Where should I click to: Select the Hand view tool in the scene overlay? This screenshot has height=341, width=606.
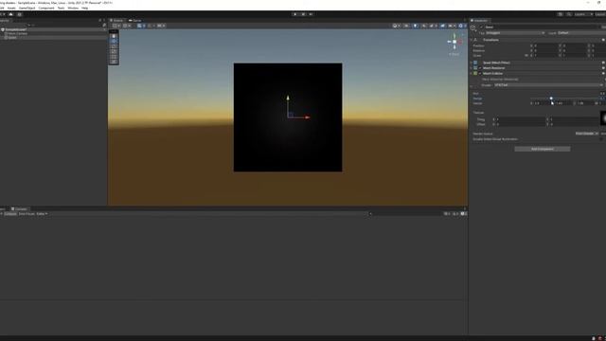114,36
